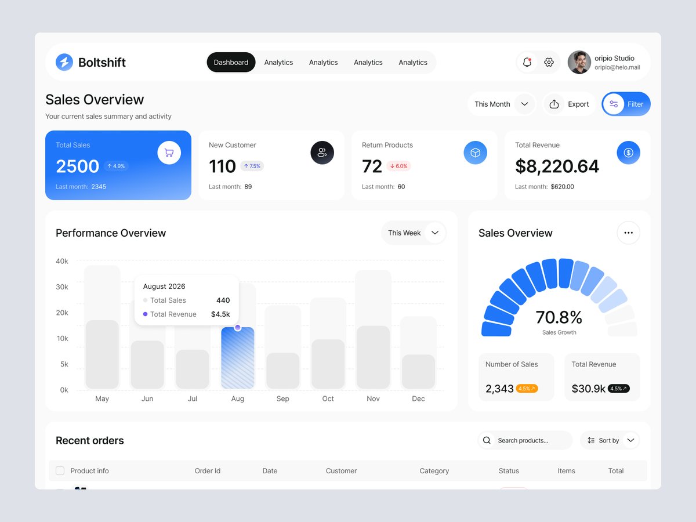
Task: Toggle the select-all checkbox beside Product info
Action: point(60,470)
